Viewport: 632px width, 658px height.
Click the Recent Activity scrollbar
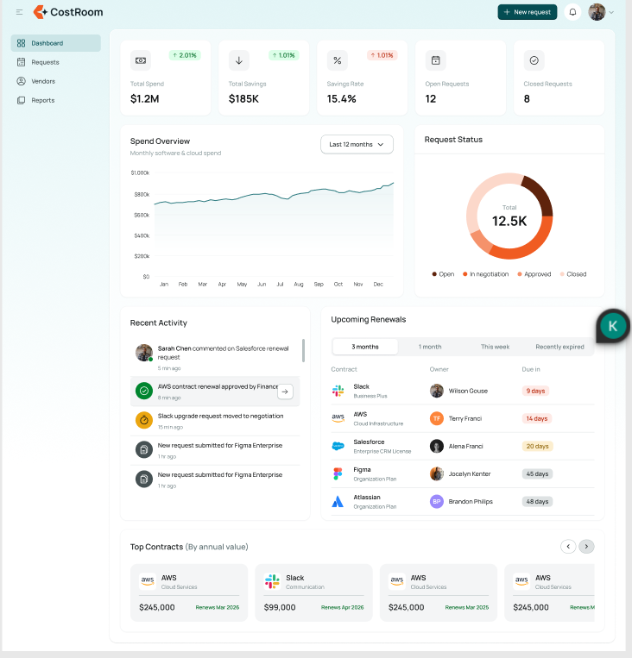click(x=303, y=350)
